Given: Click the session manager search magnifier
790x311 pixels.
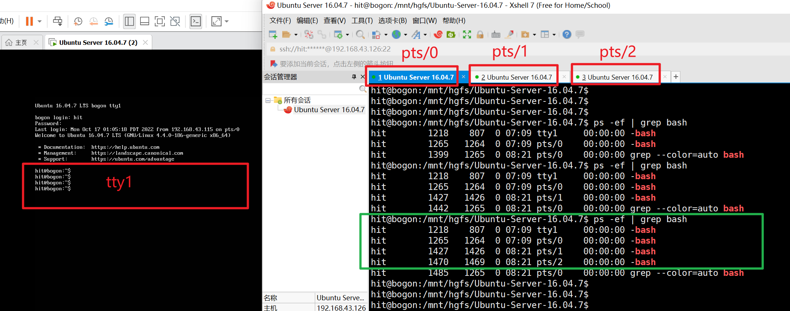Looking at the screenshot, I should click(363, 89).
